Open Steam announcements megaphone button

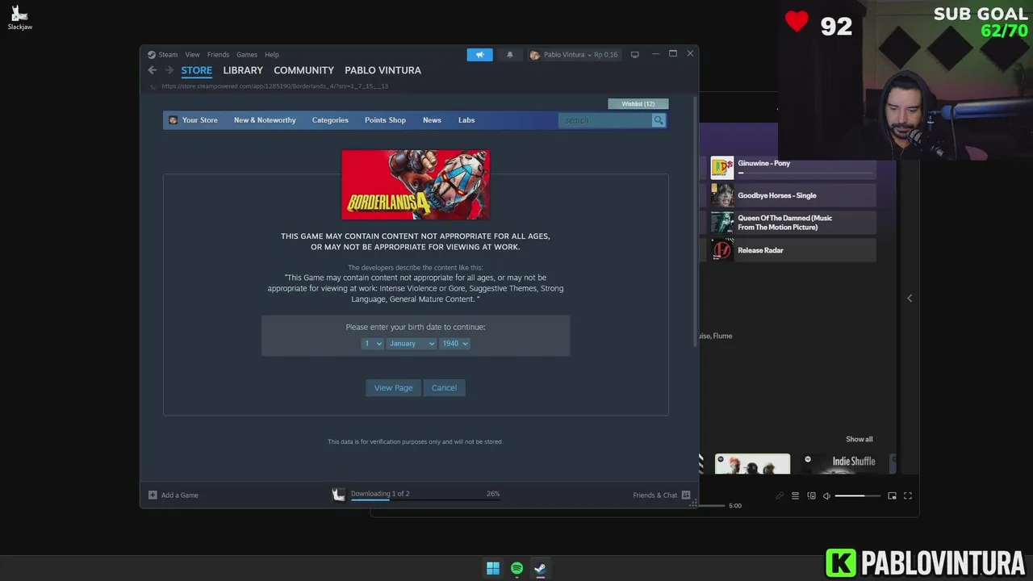(479, 55)
